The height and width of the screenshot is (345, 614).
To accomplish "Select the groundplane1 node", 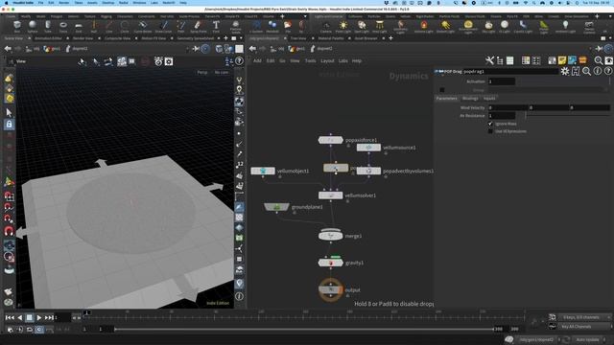I will (276, 207).
